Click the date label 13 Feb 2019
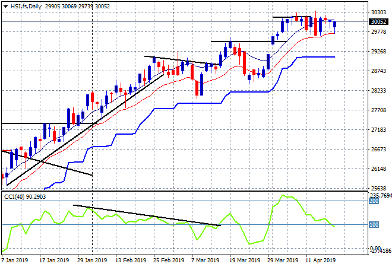 131,260
